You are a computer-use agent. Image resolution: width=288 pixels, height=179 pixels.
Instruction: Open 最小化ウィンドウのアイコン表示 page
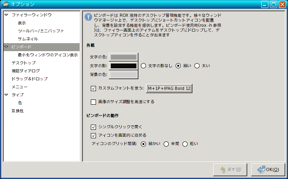48,55
